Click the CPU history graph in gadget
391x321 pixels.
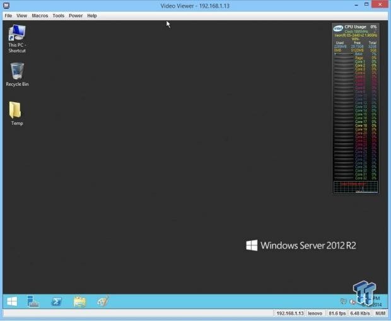pyautogui.click(x=356, y=187)
